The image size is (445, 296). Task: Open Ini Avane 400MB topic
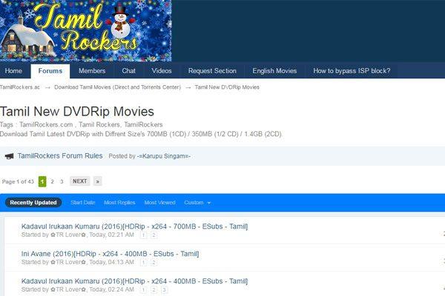tap(110, 254)
